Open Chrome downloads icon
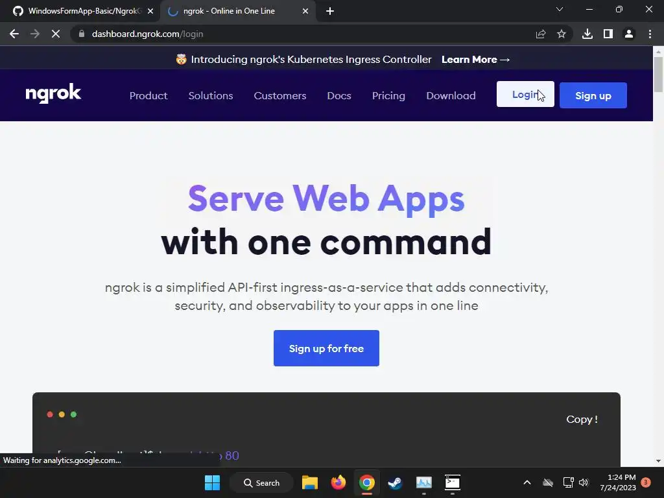This screenshot has height=498, width=664. point(587,34)
